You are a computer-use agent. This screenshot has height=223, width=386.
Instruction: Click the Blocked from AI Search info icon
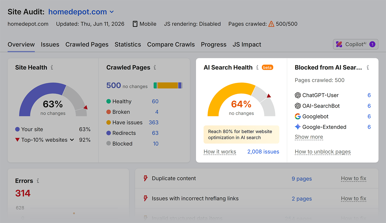pyautogui.click(x=368, y=67)
